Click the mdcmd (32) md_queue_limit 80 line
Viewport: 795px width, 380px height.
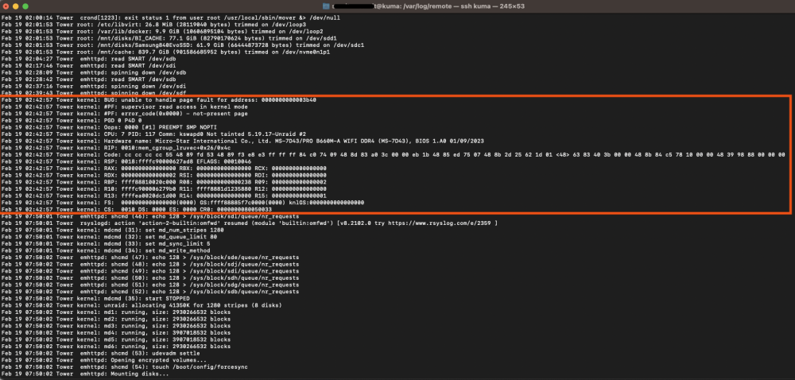(x=109, y=237)
